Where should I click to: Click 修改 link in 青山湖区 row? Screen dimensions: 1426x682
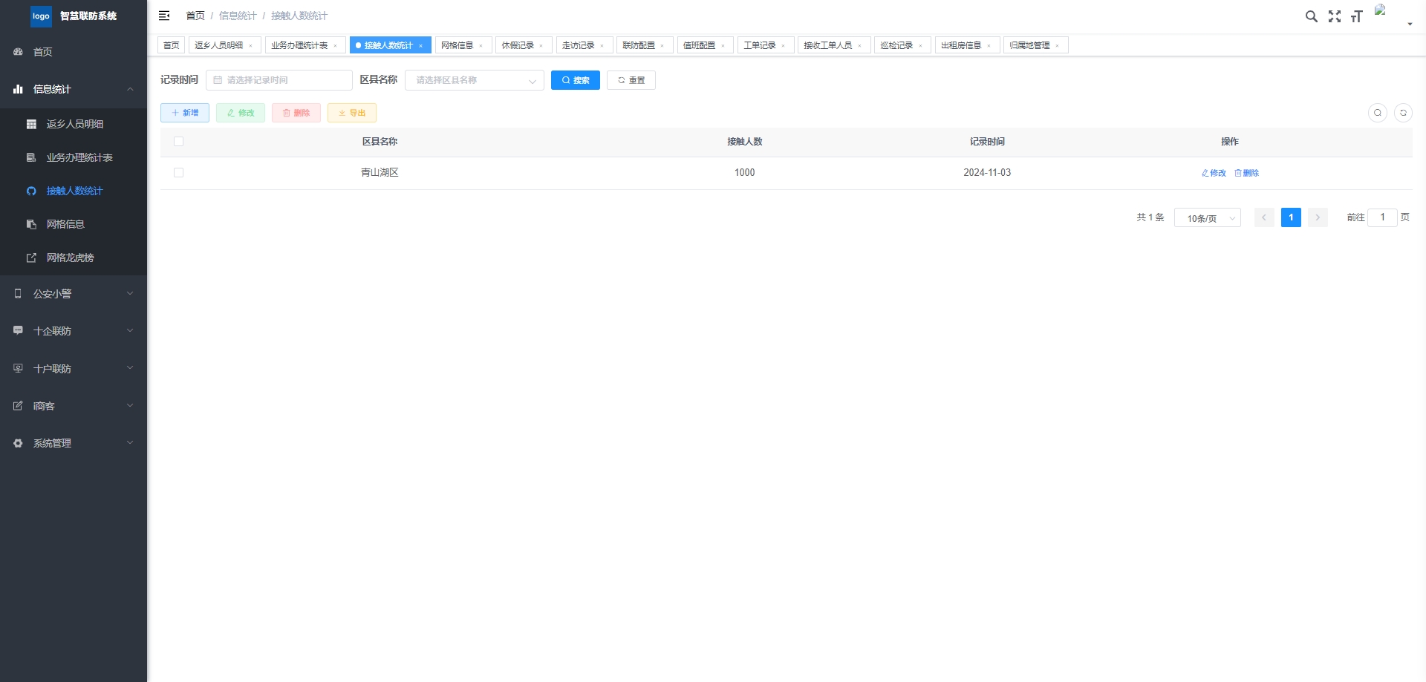pos(1214,173)
